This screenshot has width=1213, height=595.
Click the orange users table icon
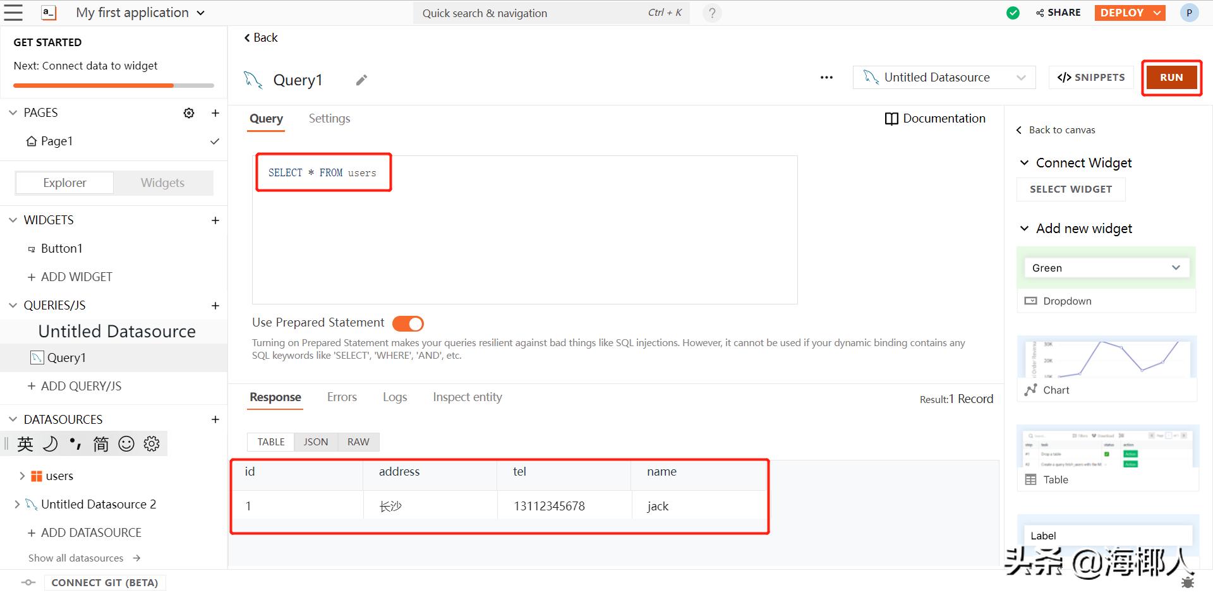click(36, 476)
